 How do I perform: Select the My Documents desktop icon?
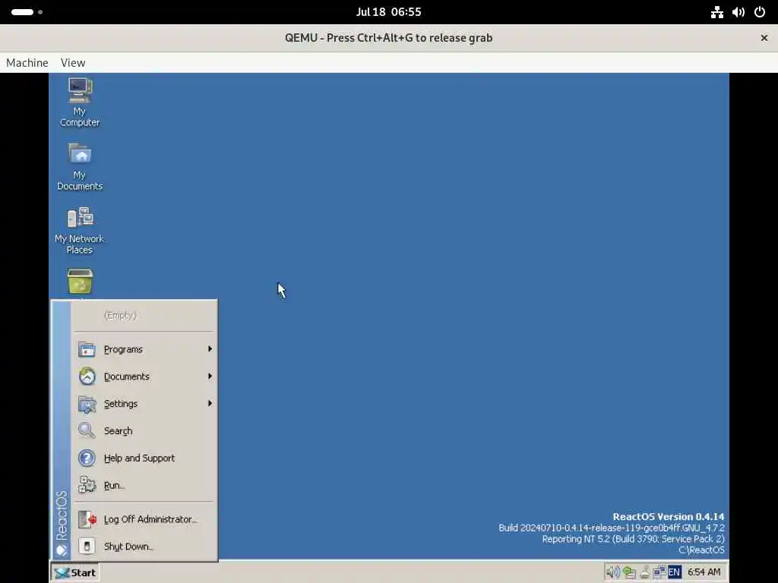(80, 166)
